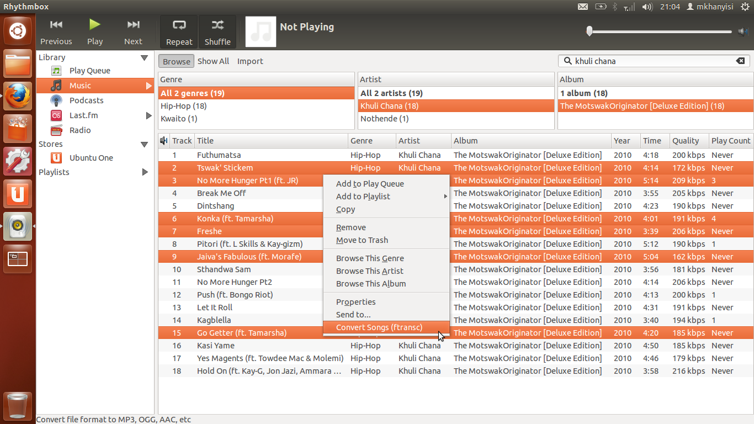Open Ubuntu One from the launcher

(18, 194)
